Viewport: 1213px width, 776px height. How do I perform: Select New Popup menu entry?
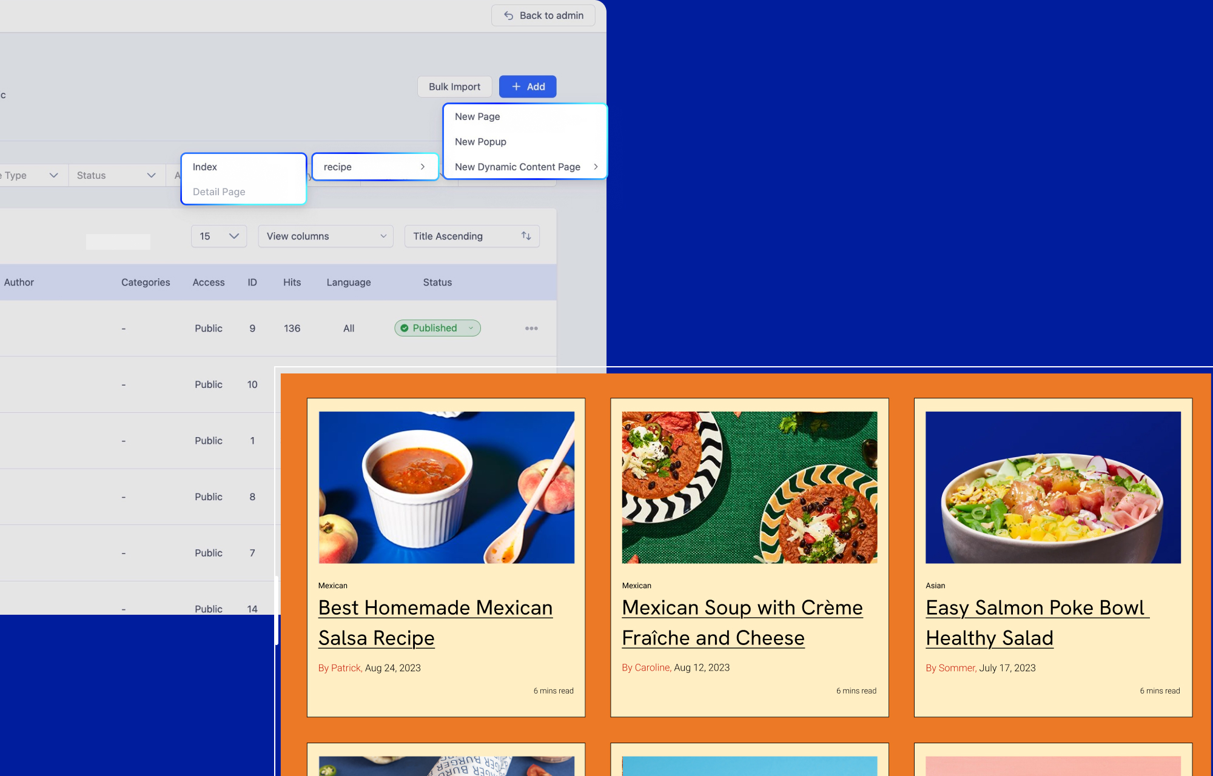coord(480,142)
